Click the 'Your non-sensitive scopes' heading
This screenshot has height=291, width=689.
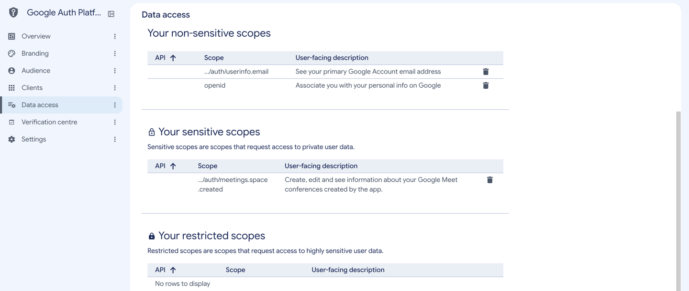[x=209, y=33]
